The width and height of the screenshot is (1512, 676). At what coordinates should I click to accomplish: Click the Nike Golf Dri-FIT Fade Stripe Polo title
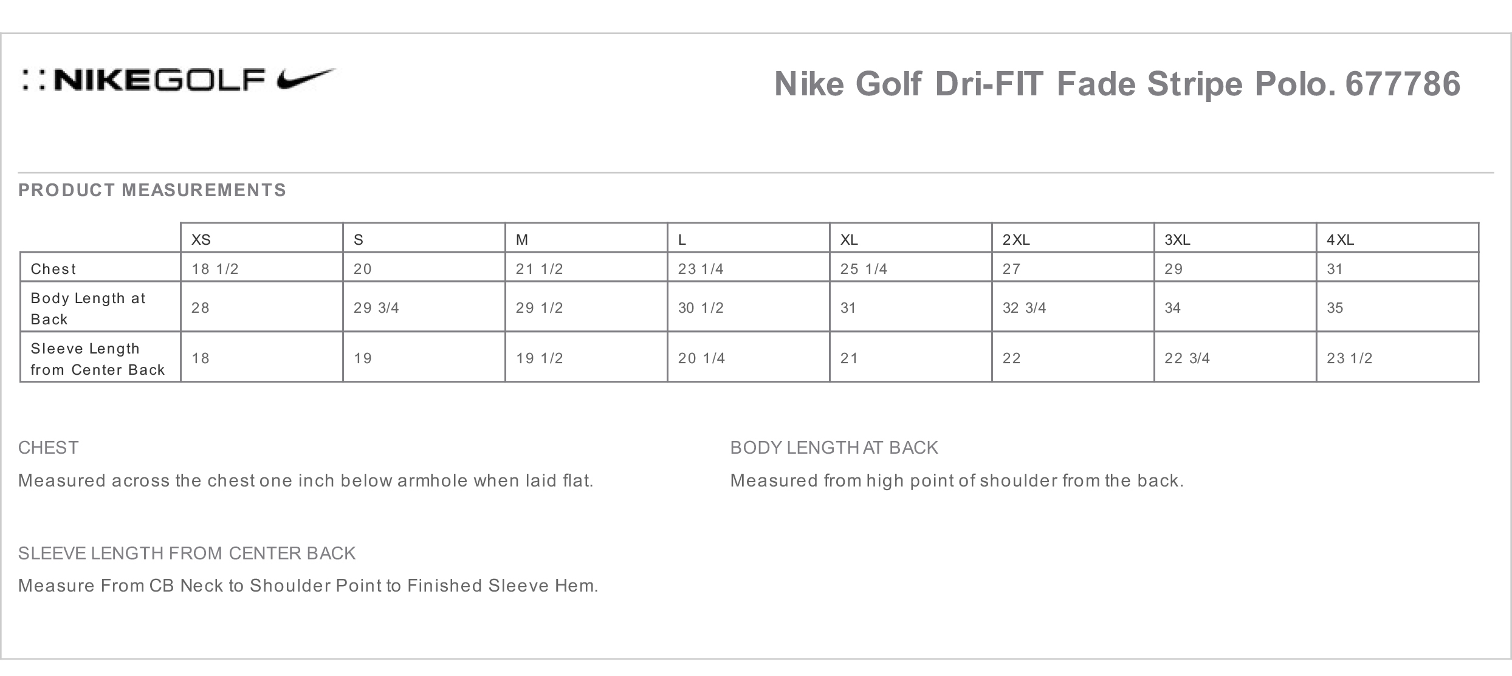pos(1116,83)
